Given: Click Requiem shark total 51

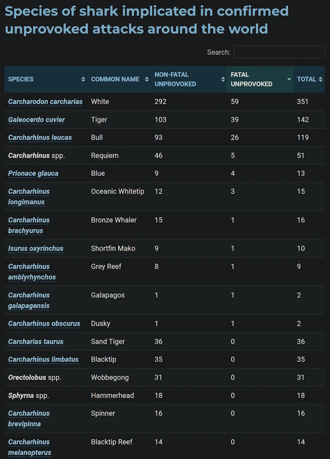Looking at the screenshot, I should point(301,156).
